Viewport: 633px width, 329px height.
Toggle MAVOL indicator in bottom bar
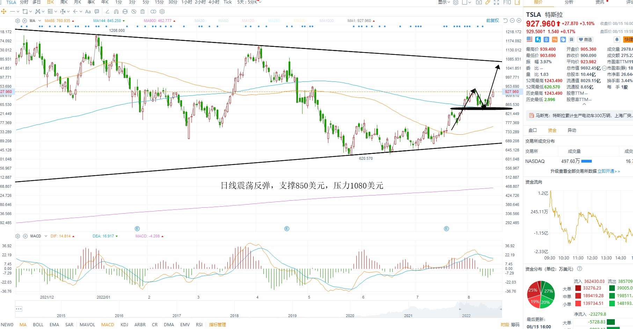(87, 324)
